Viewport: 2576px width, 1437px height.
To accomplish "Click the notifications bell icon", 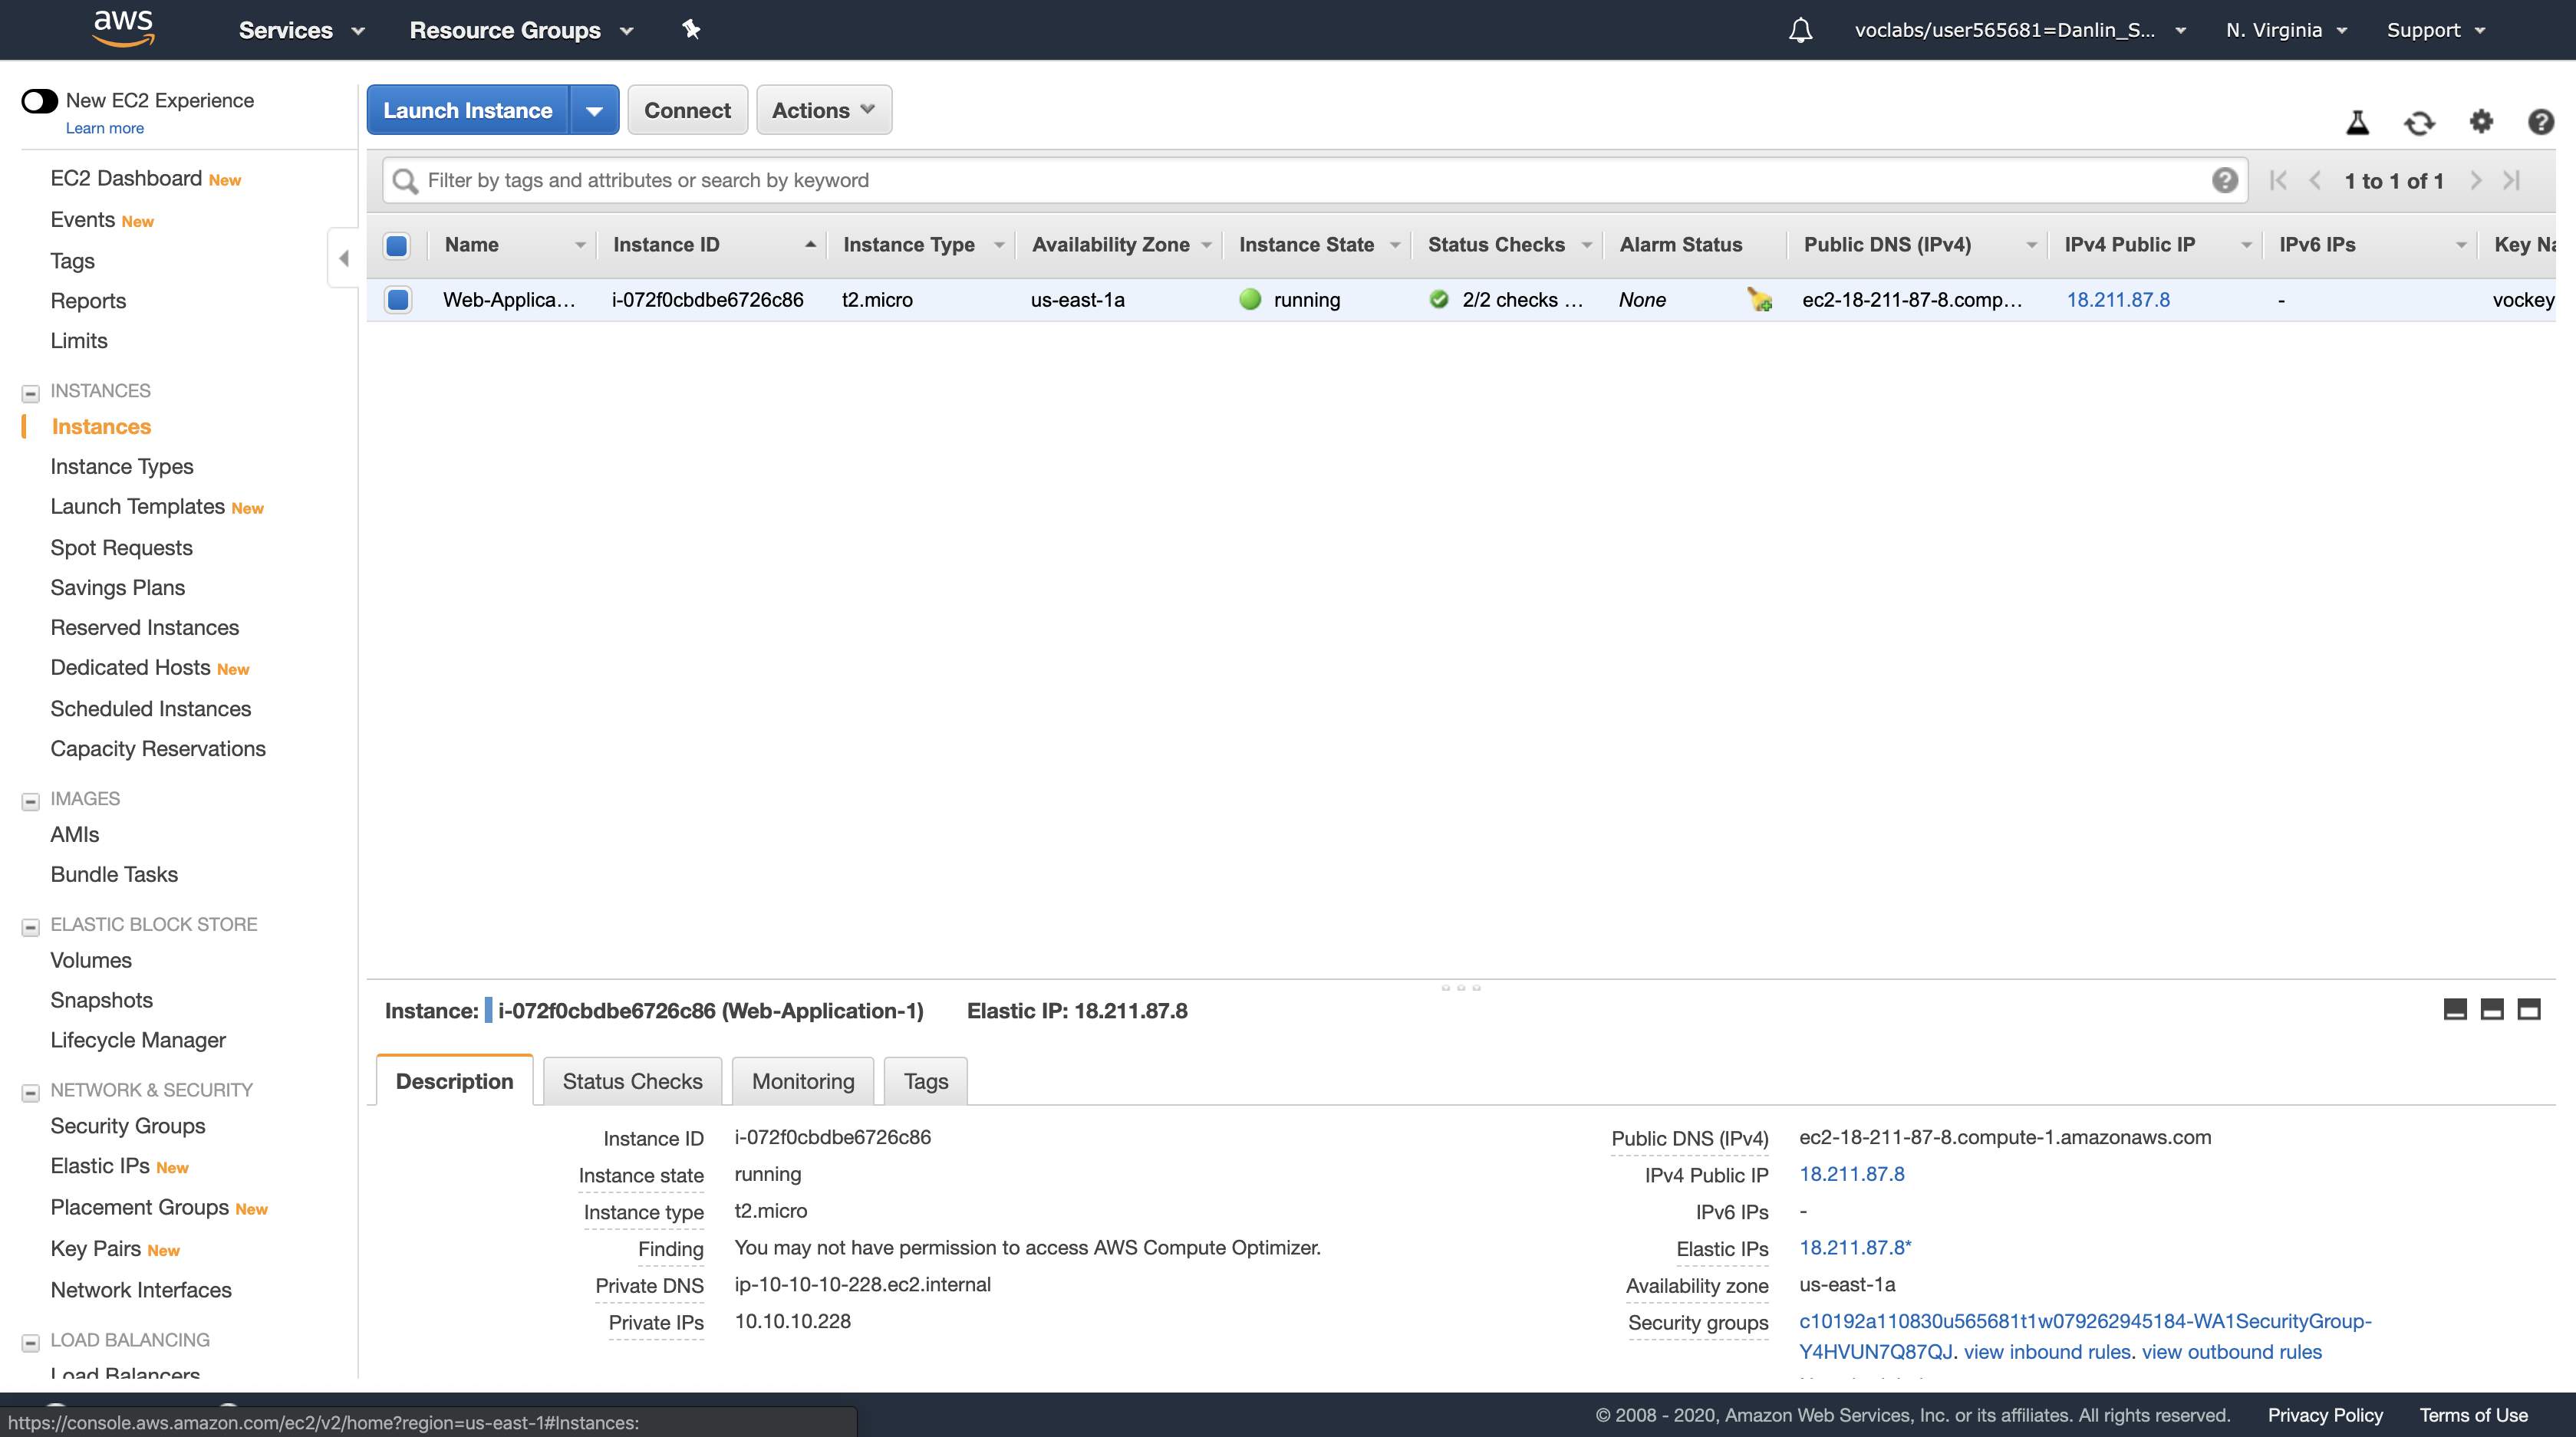I will (x=1800, y=30).
